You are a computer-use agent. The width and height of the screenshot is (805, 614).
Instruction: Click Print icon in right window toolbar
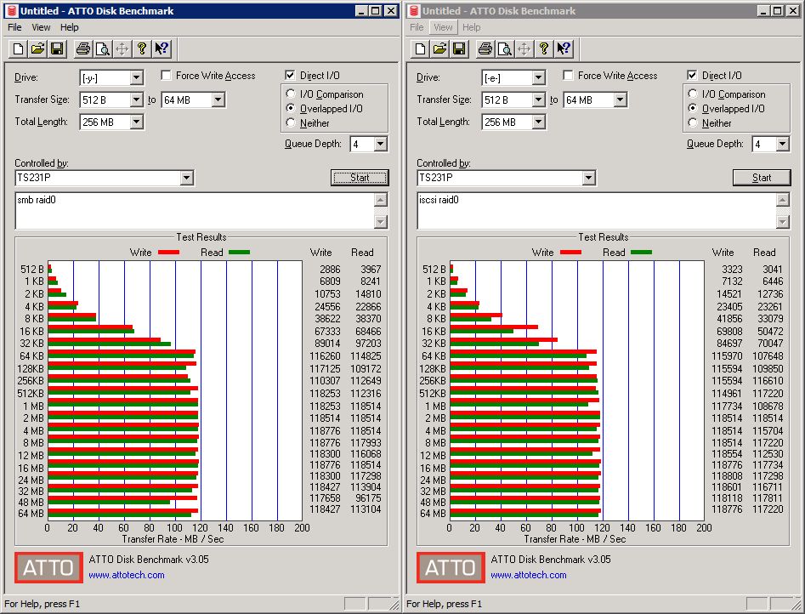pos(485,48)
